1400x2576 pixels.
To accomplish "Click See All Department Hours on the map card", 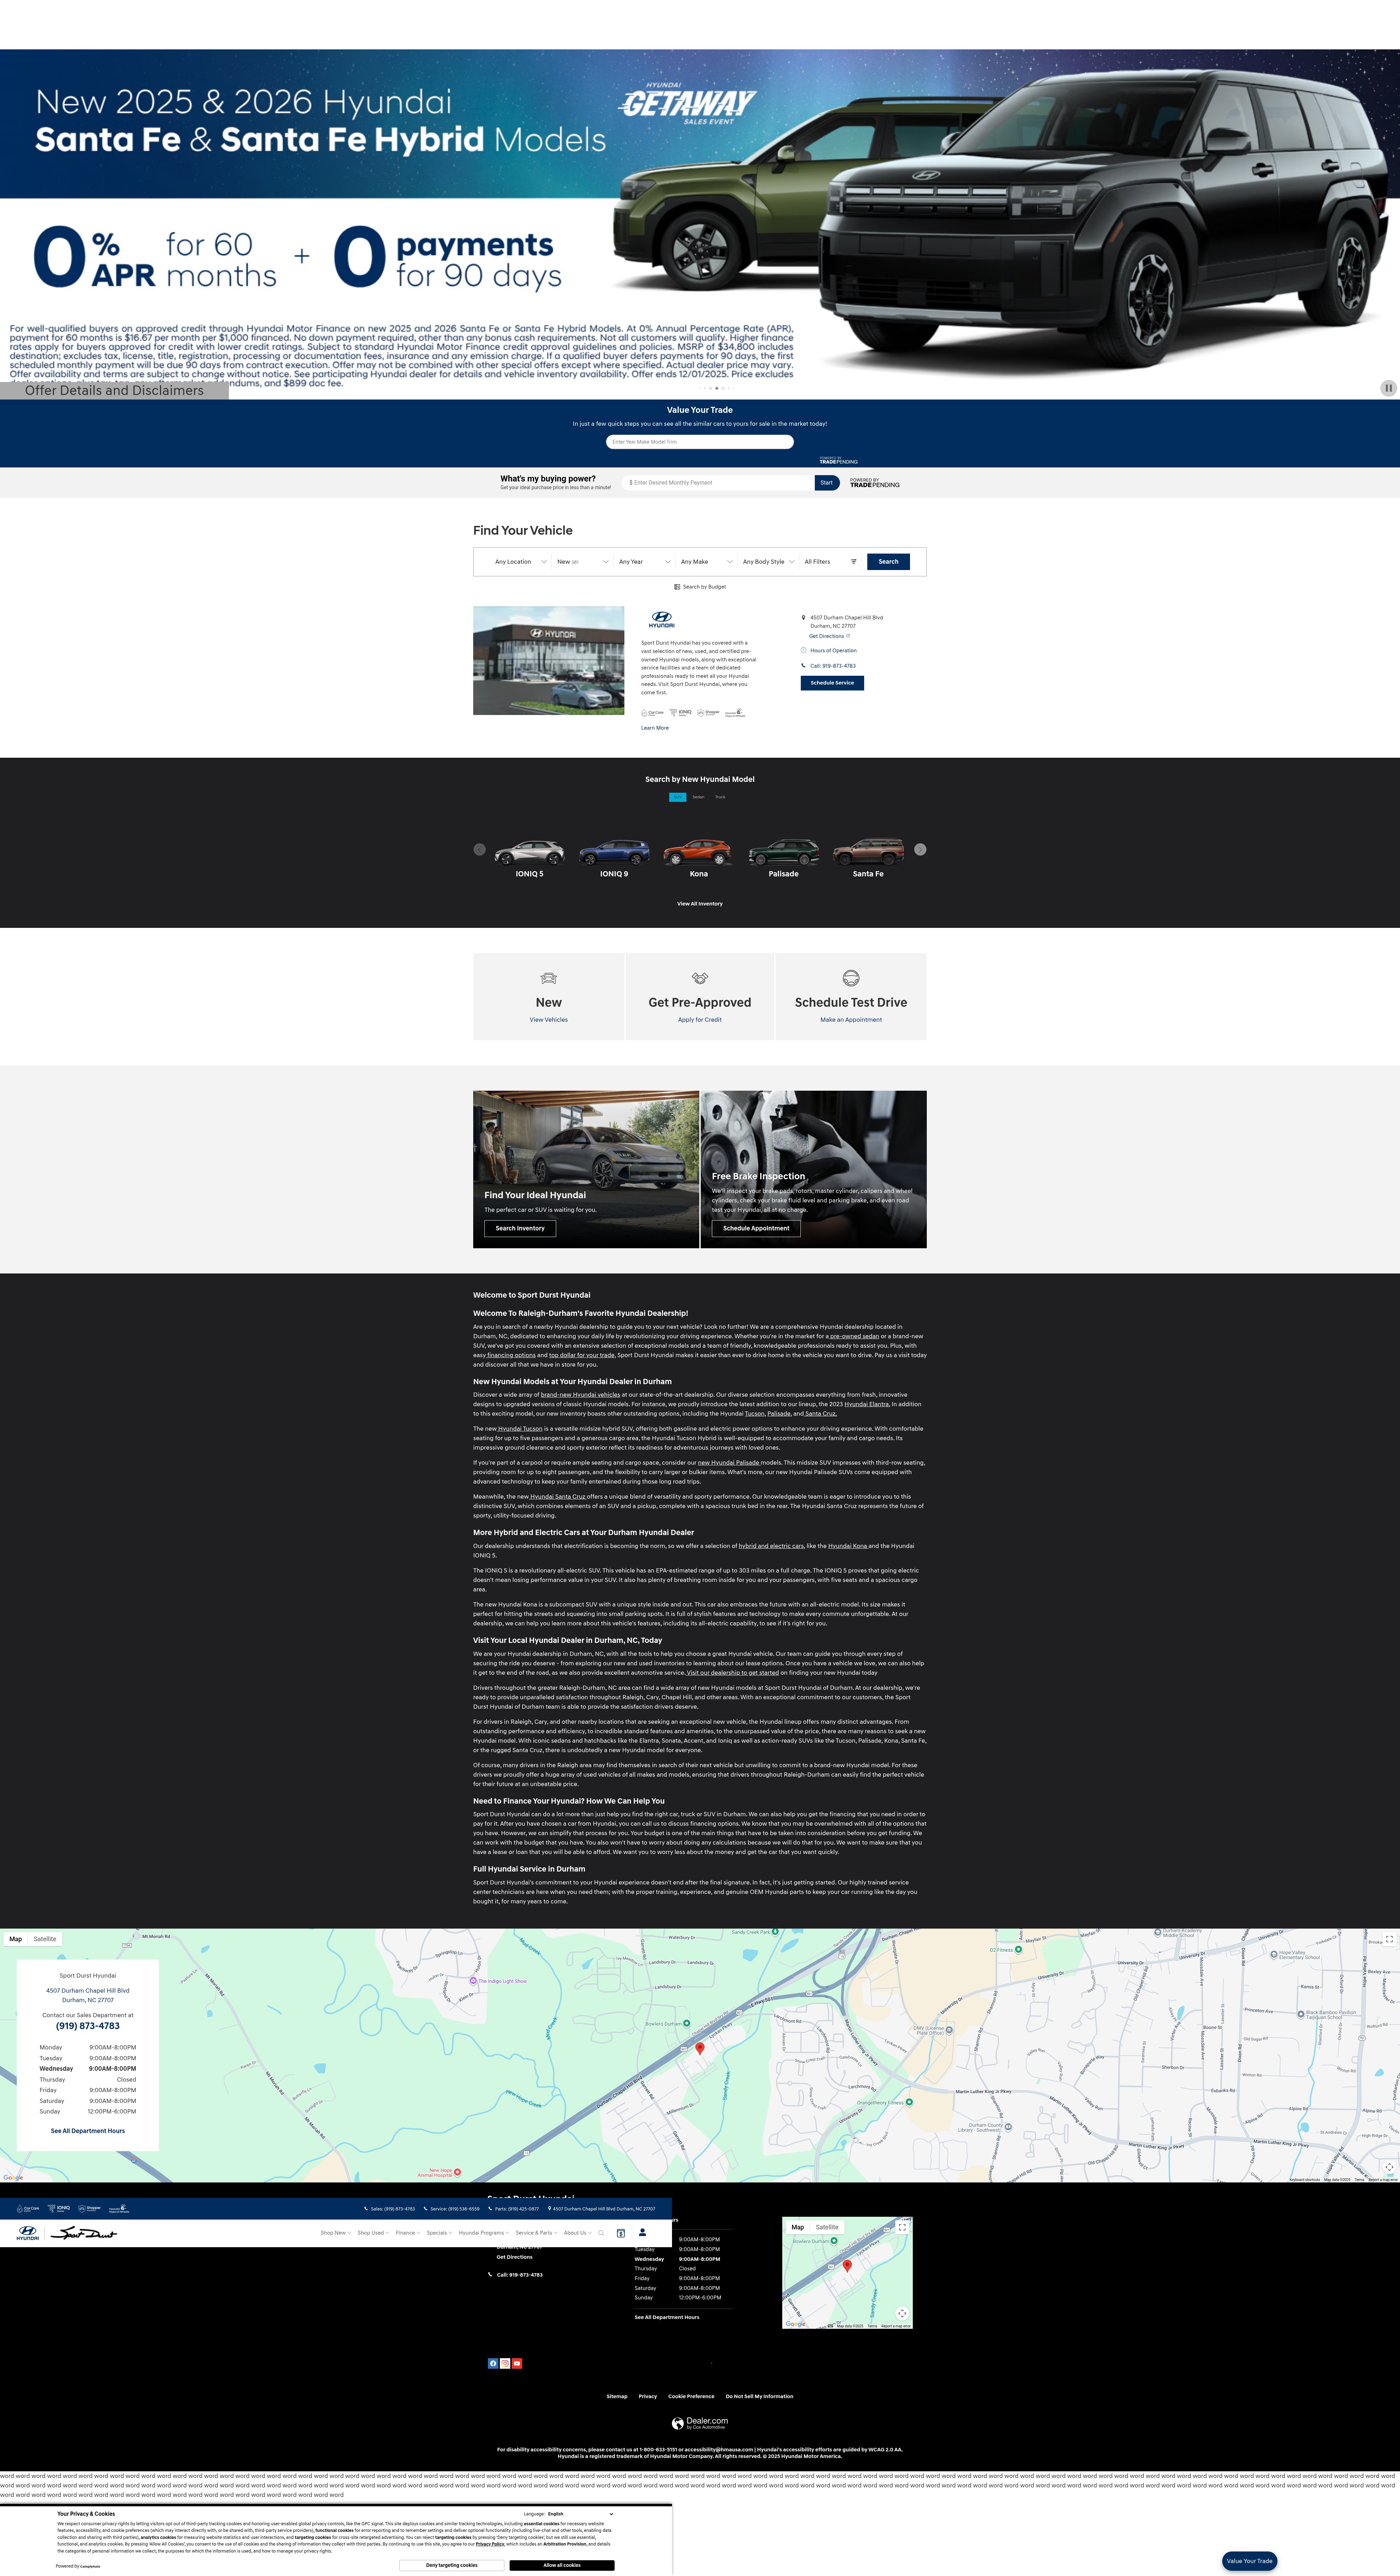I will coord(88,2131).
